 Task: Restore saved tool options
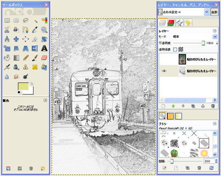click(20, 169)
